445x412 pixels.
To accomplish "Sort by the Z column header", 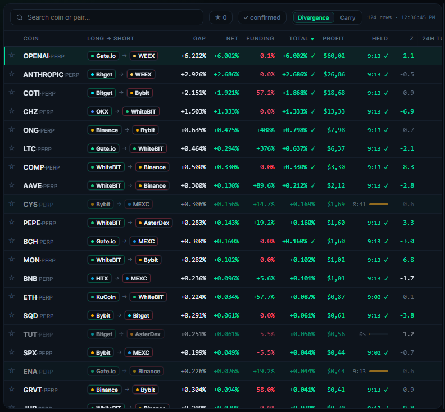I will (x=411, y=39).
